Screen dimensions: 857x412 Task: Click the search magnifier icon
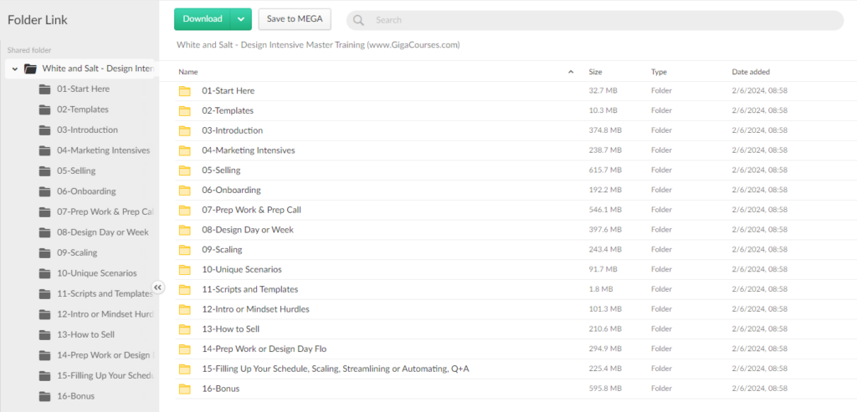(358, 20)
